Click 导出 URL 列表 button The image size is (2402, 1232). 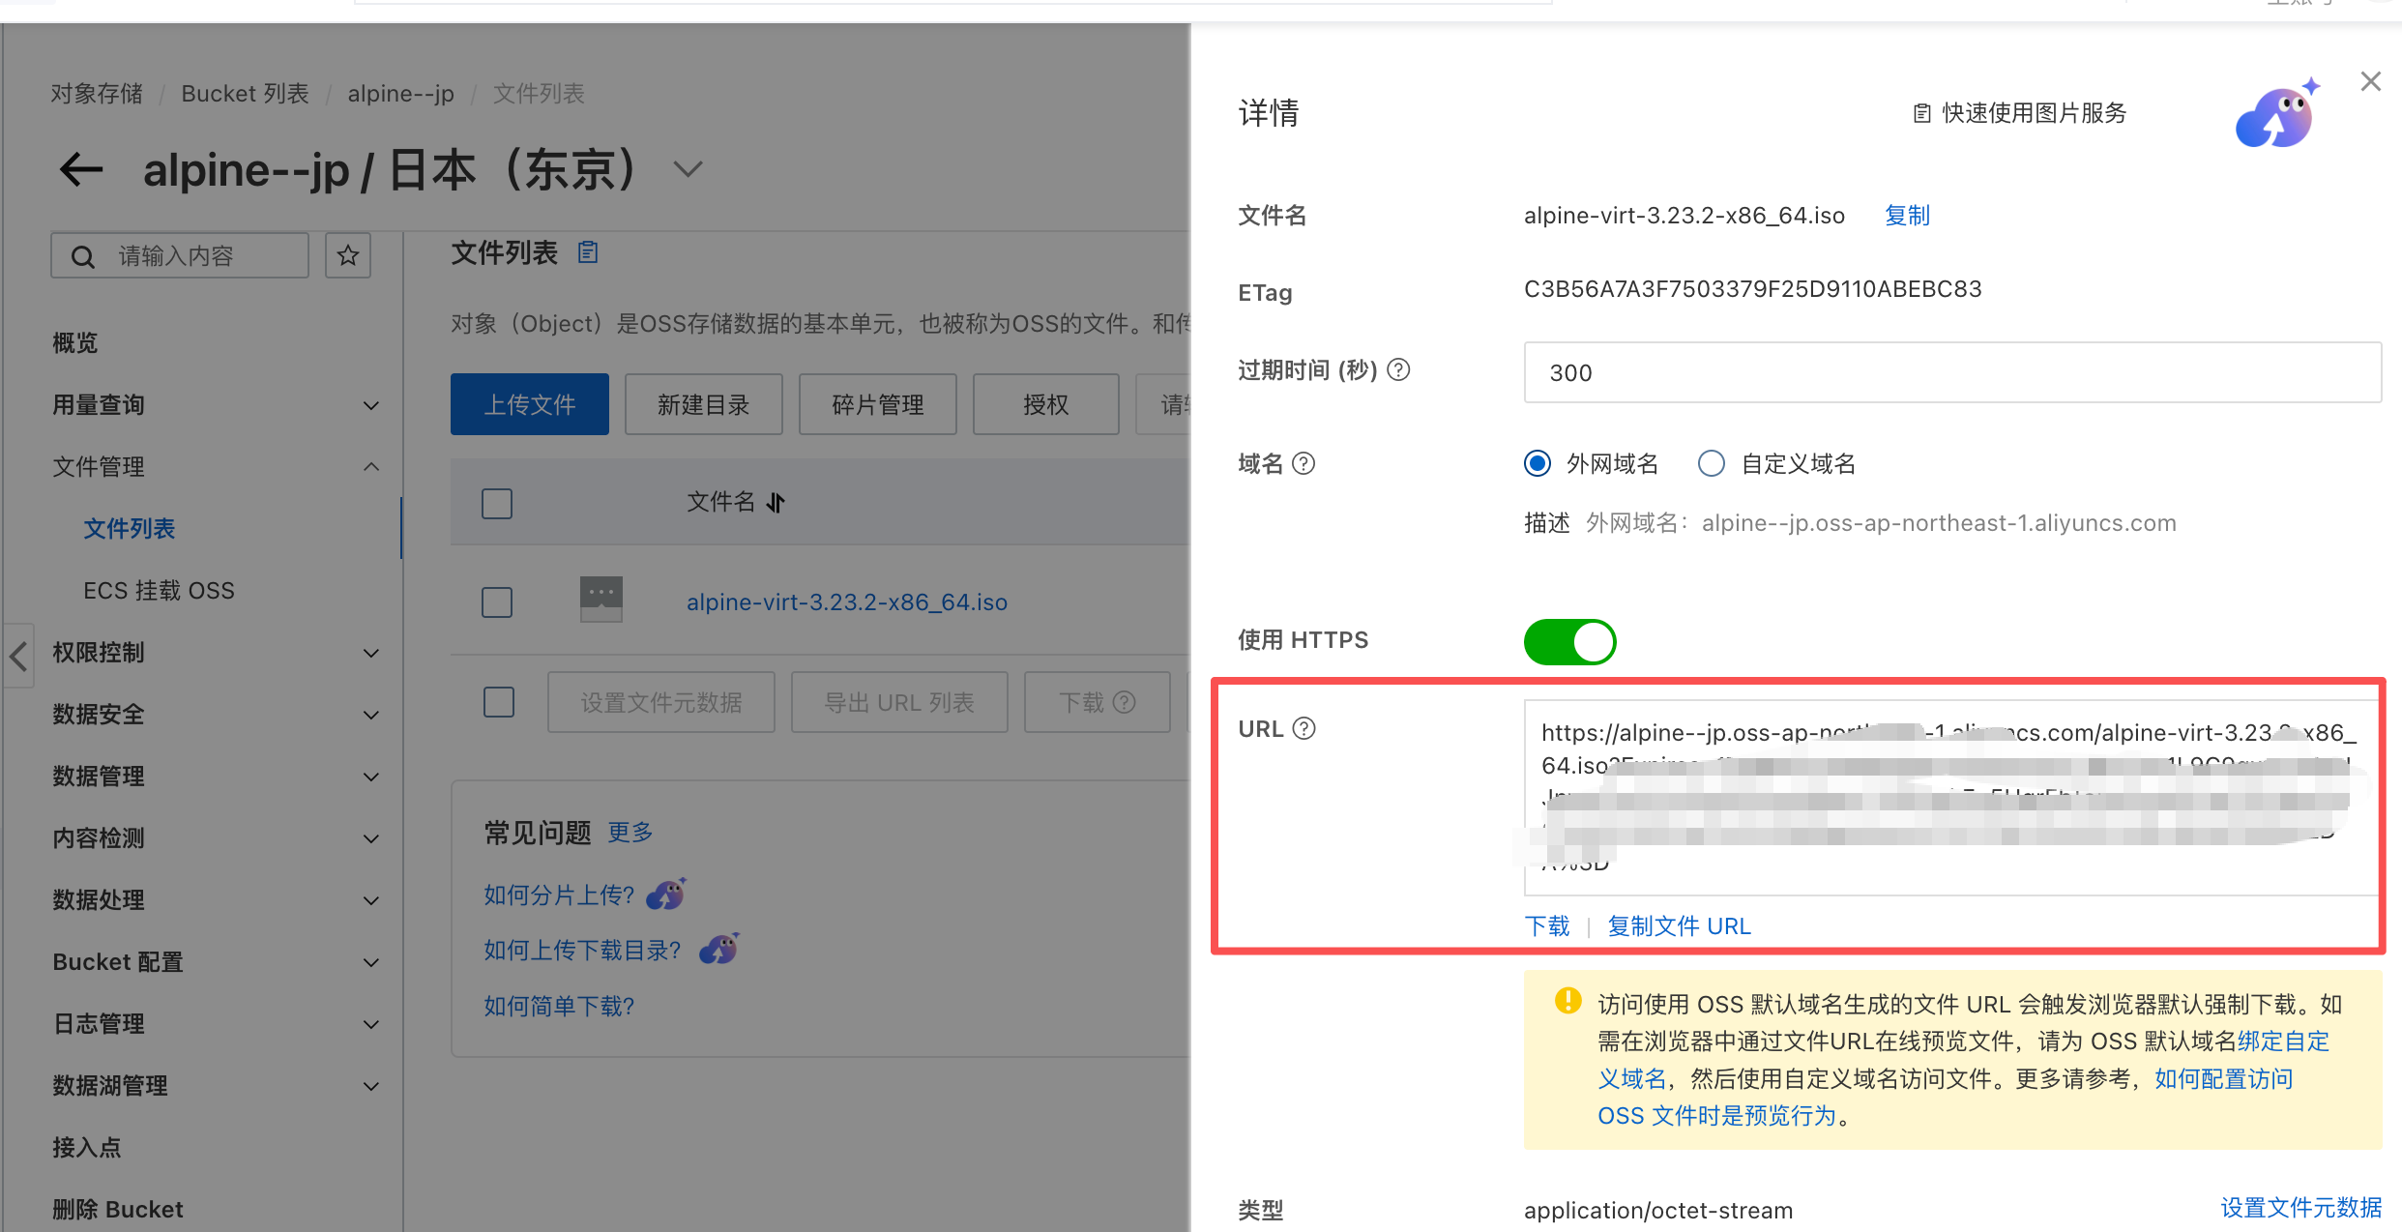[x=899, y=702]
